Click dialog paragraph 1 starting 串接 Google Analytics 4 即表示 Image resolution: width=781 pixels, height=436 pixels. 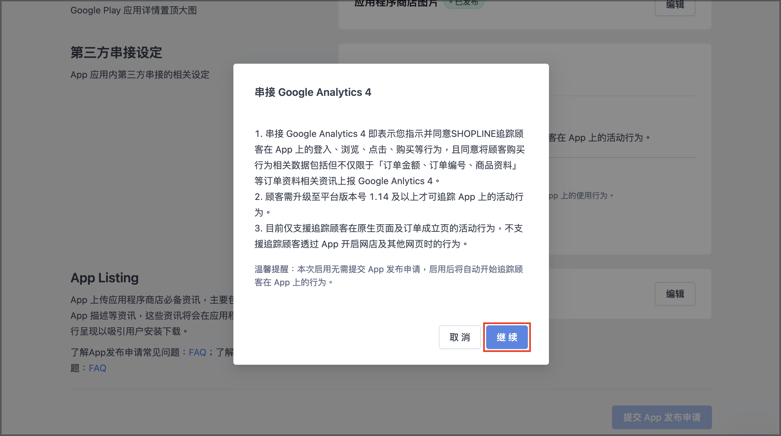390,157
